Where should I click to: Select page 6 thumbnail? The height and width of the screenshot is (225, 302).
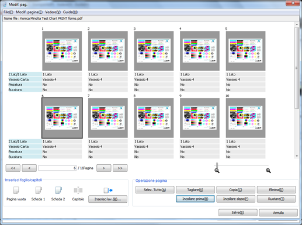[62, 118]
